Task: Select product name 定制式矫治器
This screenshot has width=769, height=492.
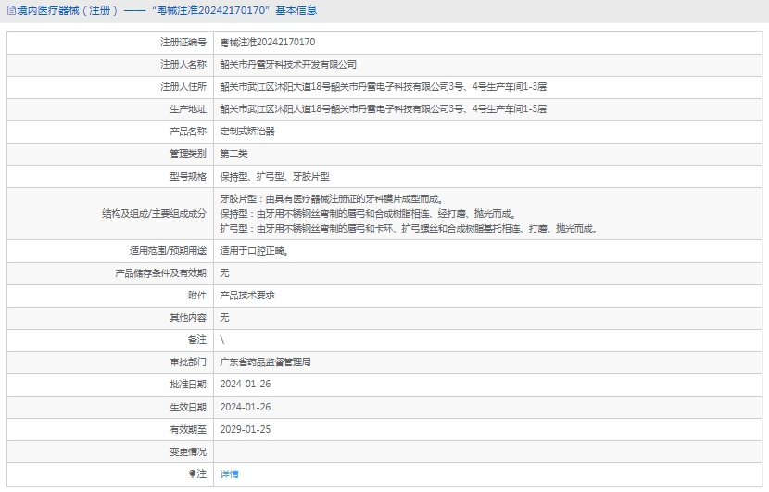Action: [246, 132]
